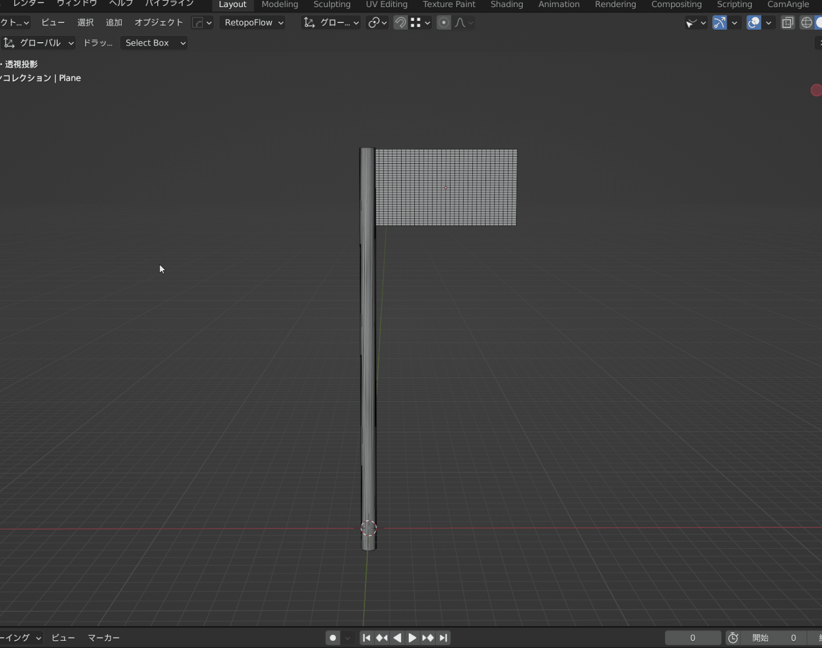Image resolution: width=822 pixels, height=648 pixels.
Task: Open the dropdown beside the オブジェクト menu
Action: (202, 22)
